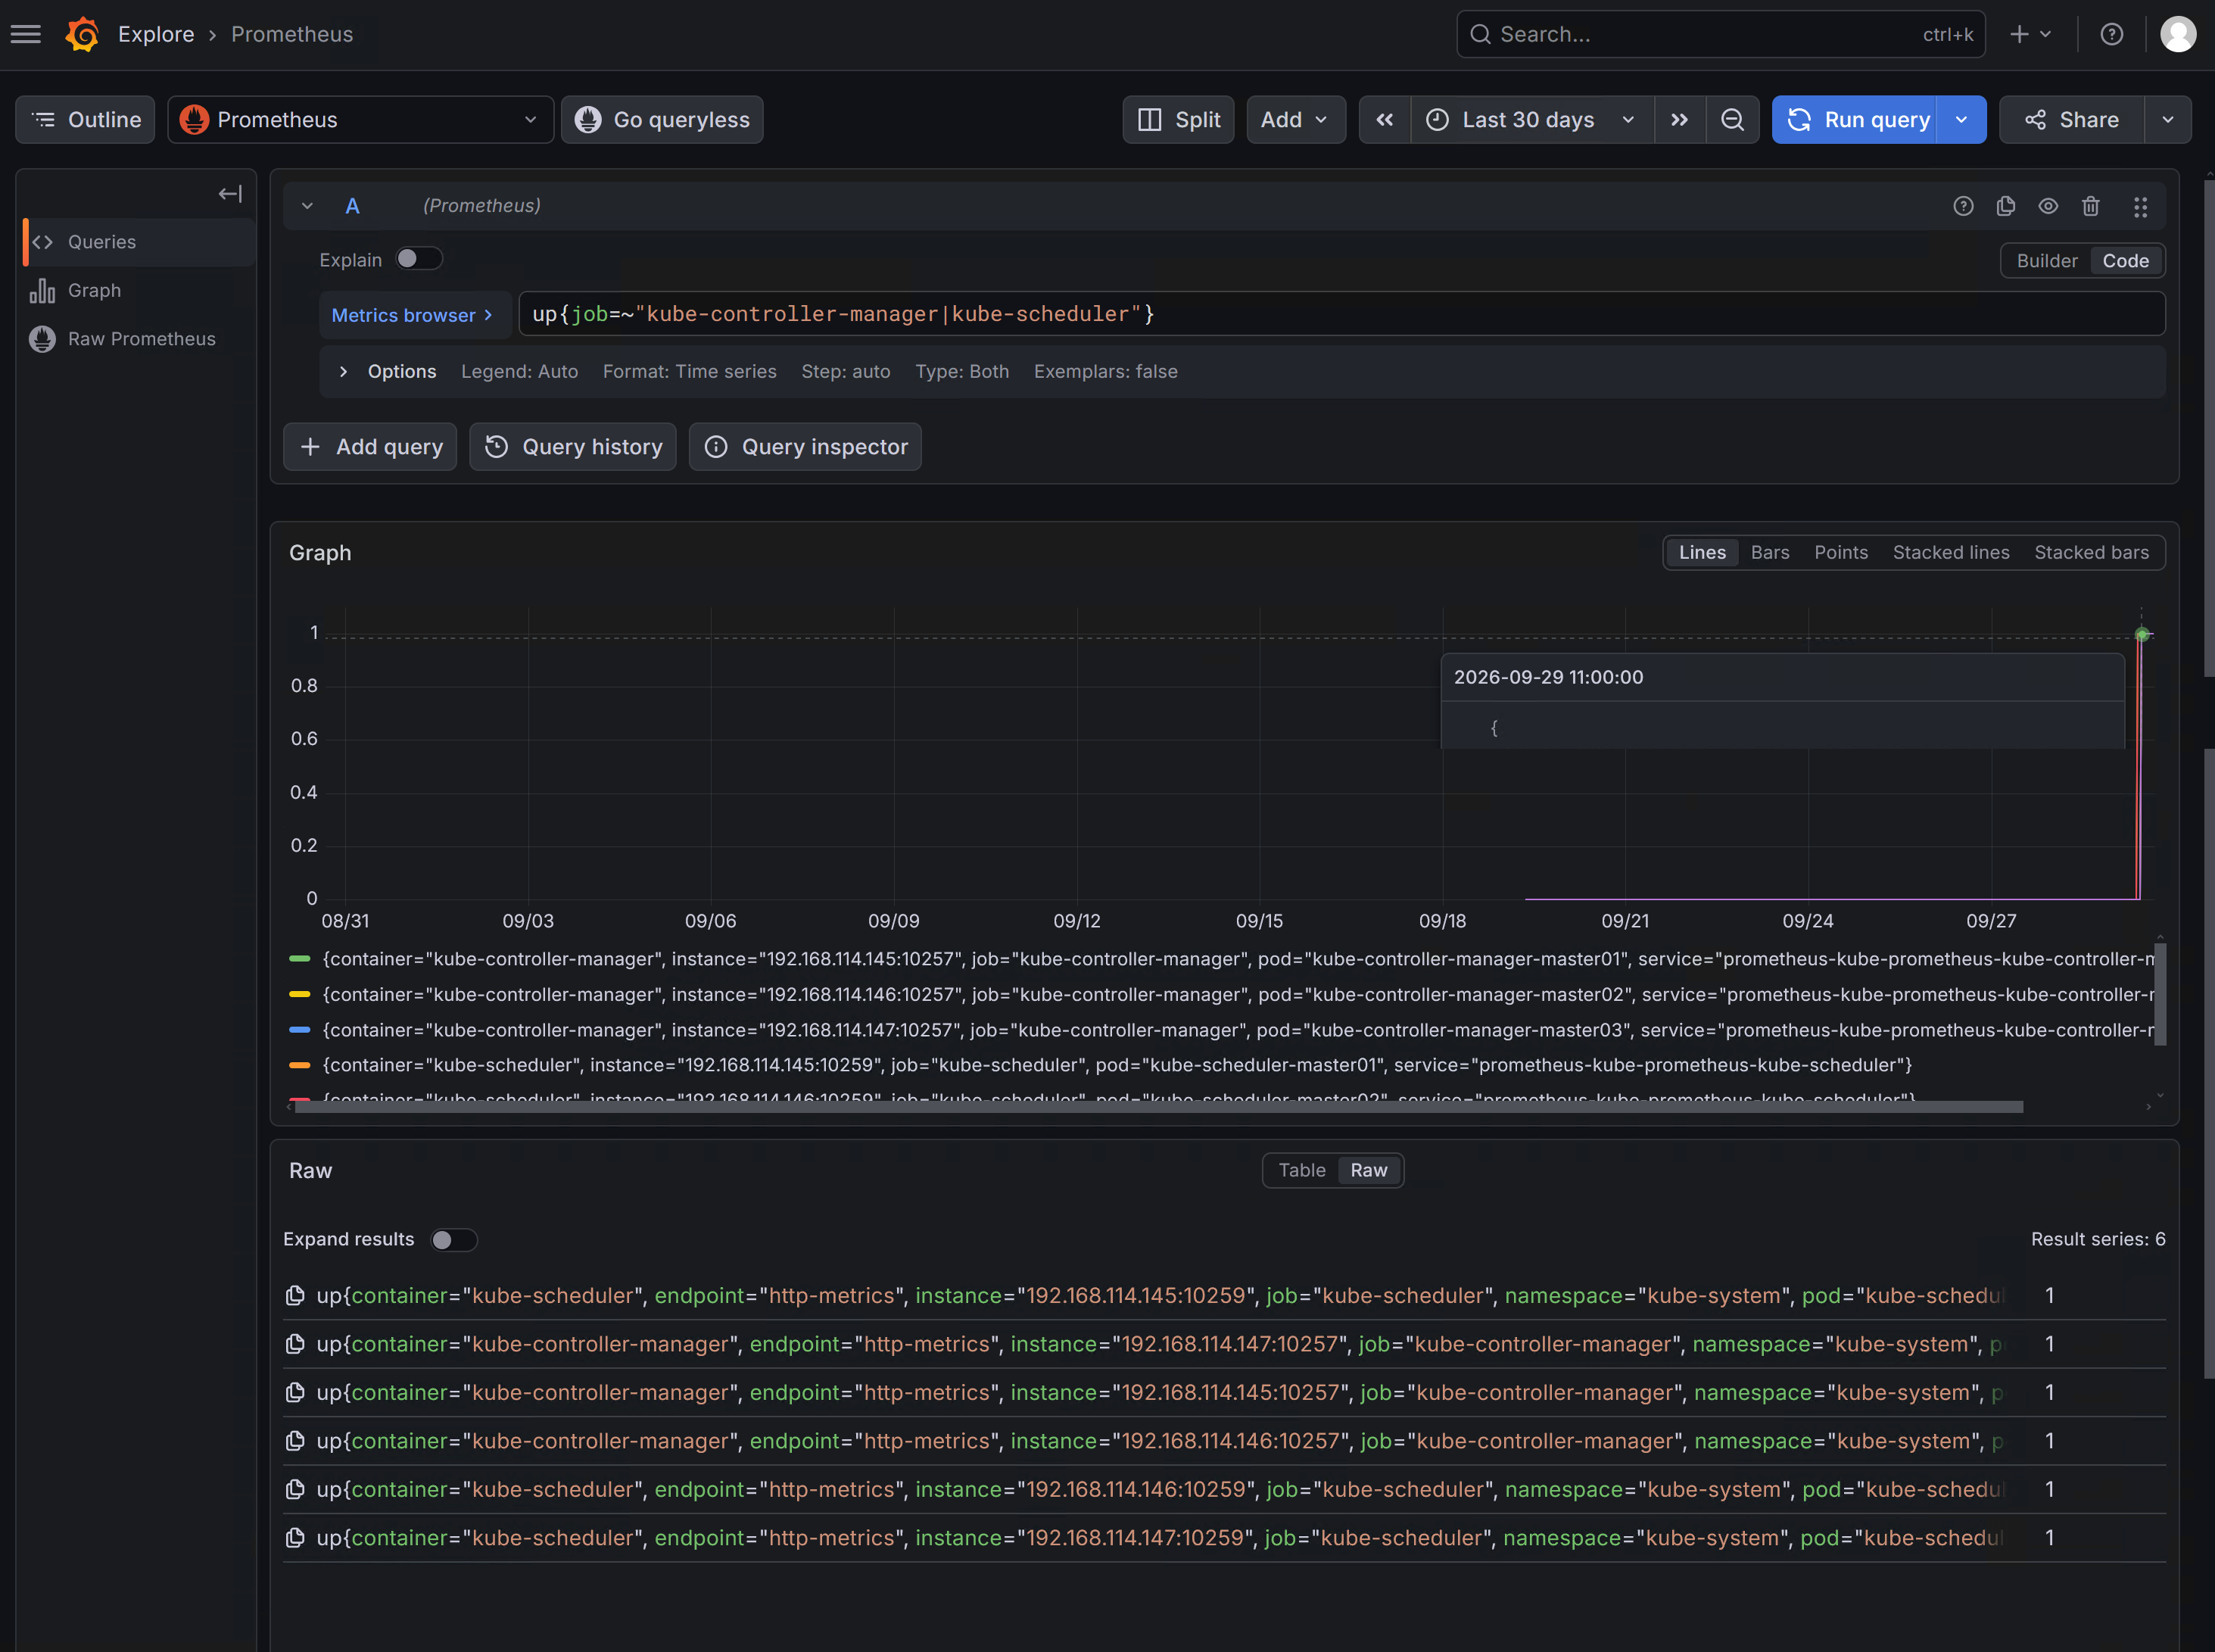Toggle the Explain switch

[418, 259]
